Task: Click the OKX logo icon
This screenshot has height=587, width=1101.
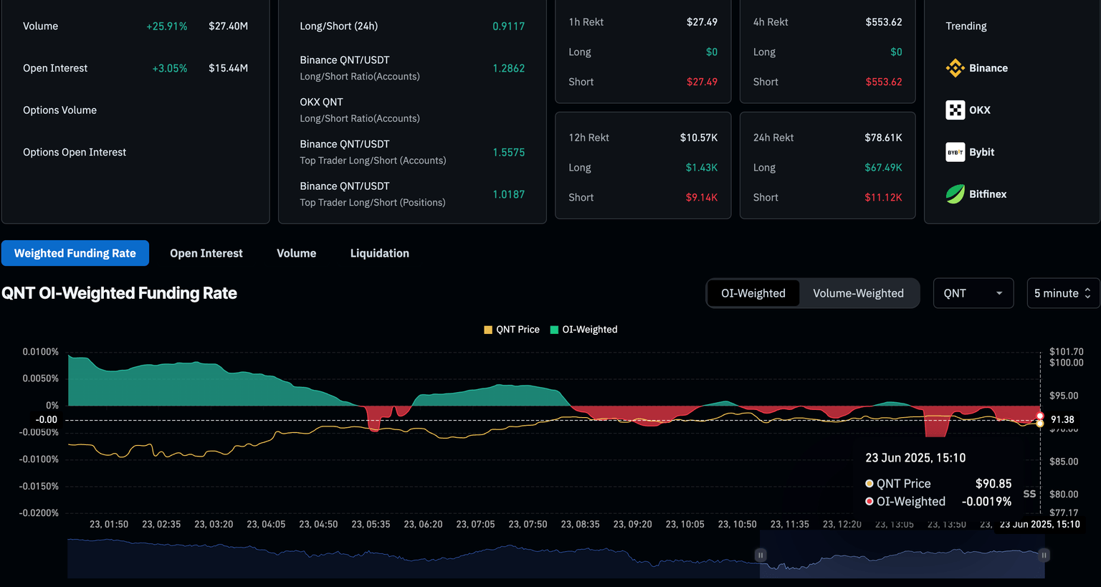Action: (x=955, y=110)
